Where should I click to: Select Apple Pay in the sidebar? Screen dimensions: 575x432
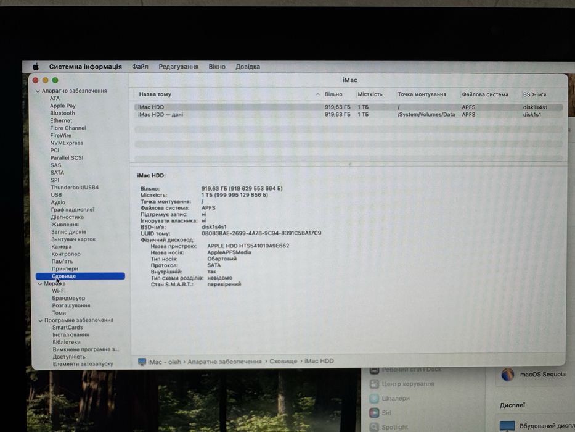tap(63, 106)
